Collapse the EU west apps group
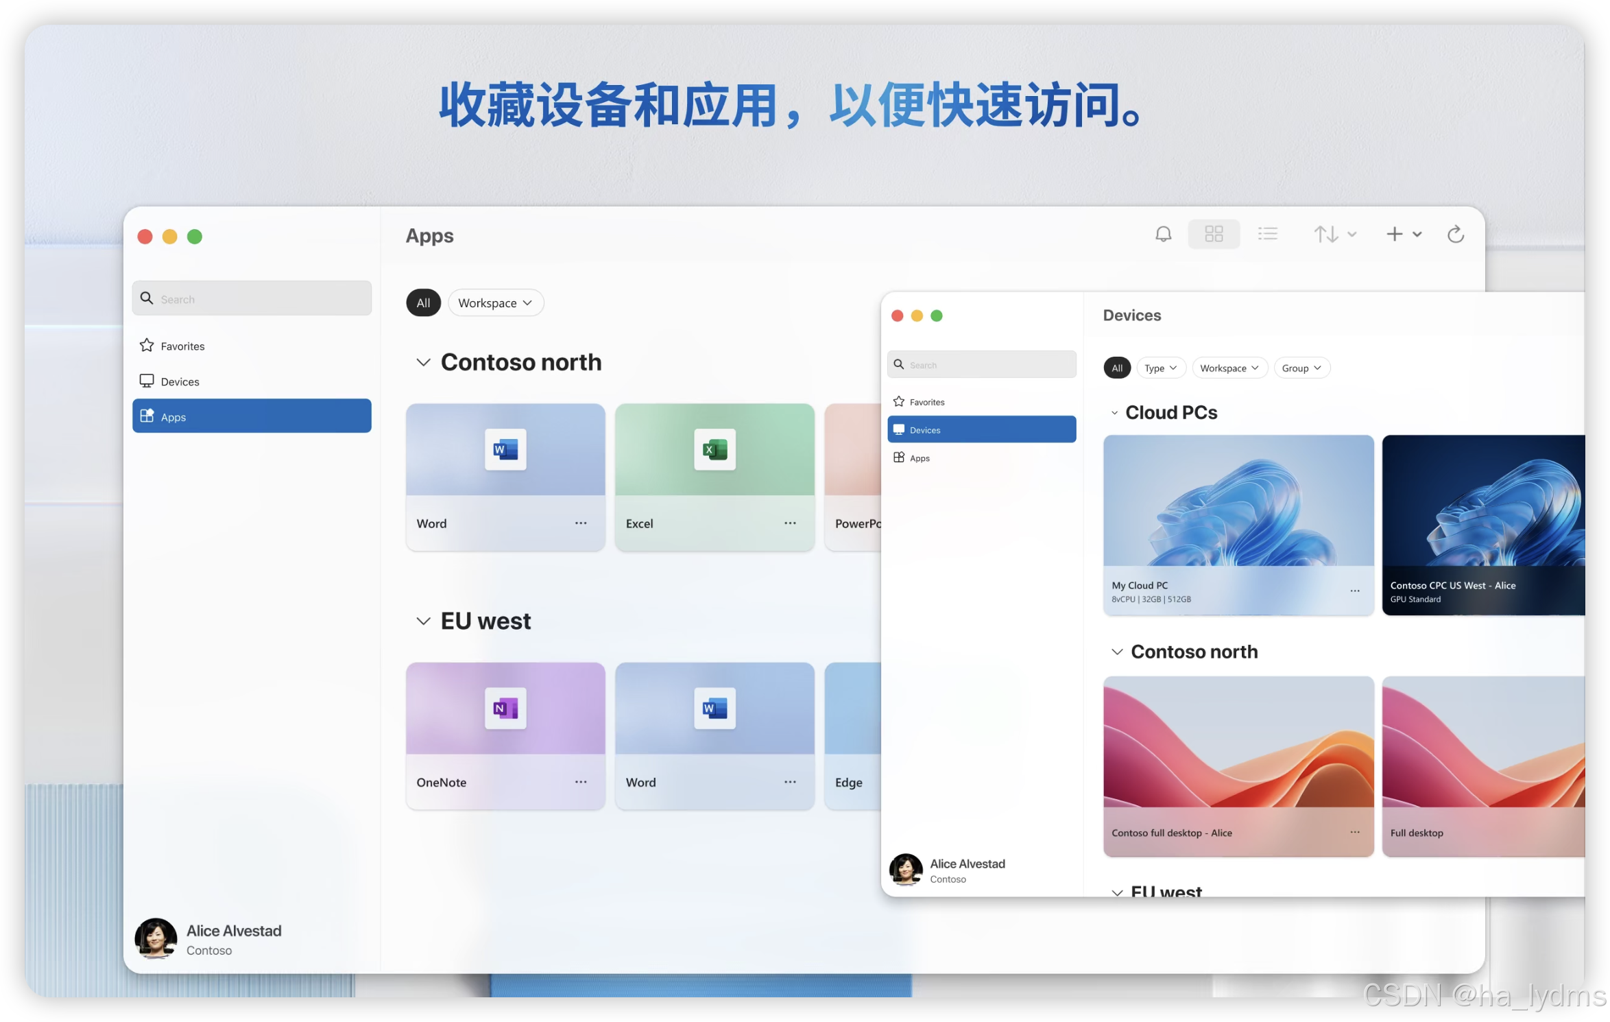Image resolution: width=1610 pixels, height=1022 pixels. (x=424, y=621)
